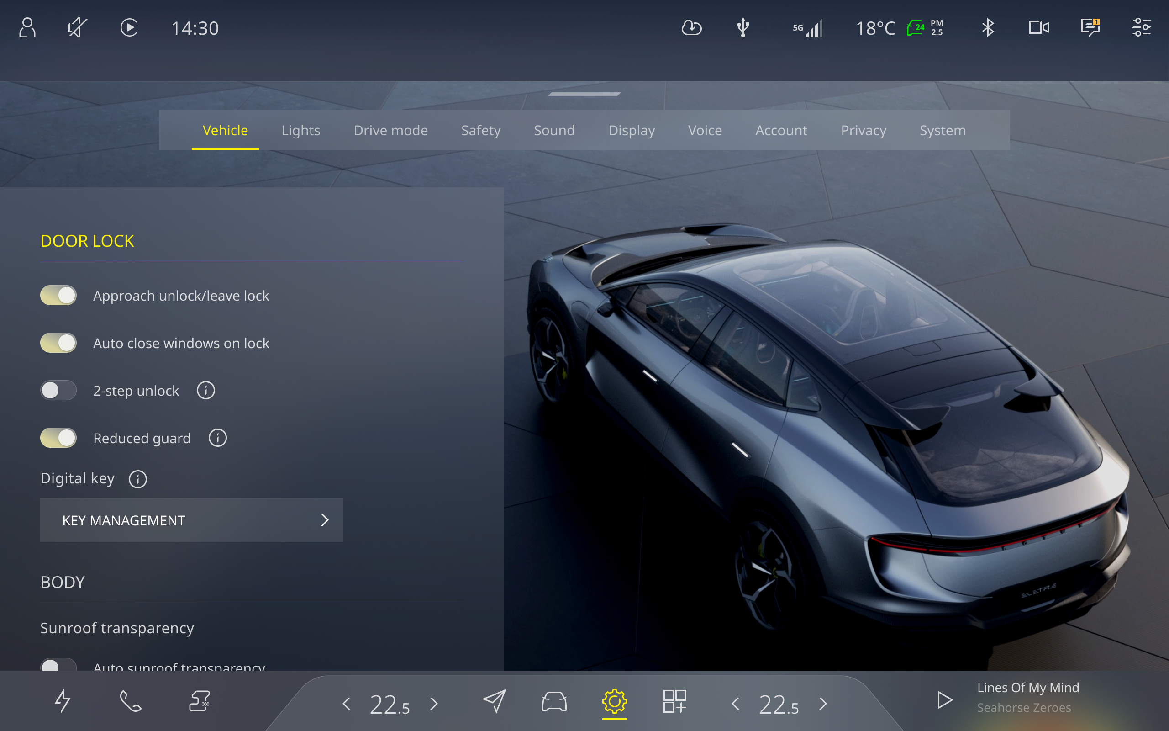Tap the Bluetooth status icon
Screen dimensions: 1169x731
pos(988,27)
